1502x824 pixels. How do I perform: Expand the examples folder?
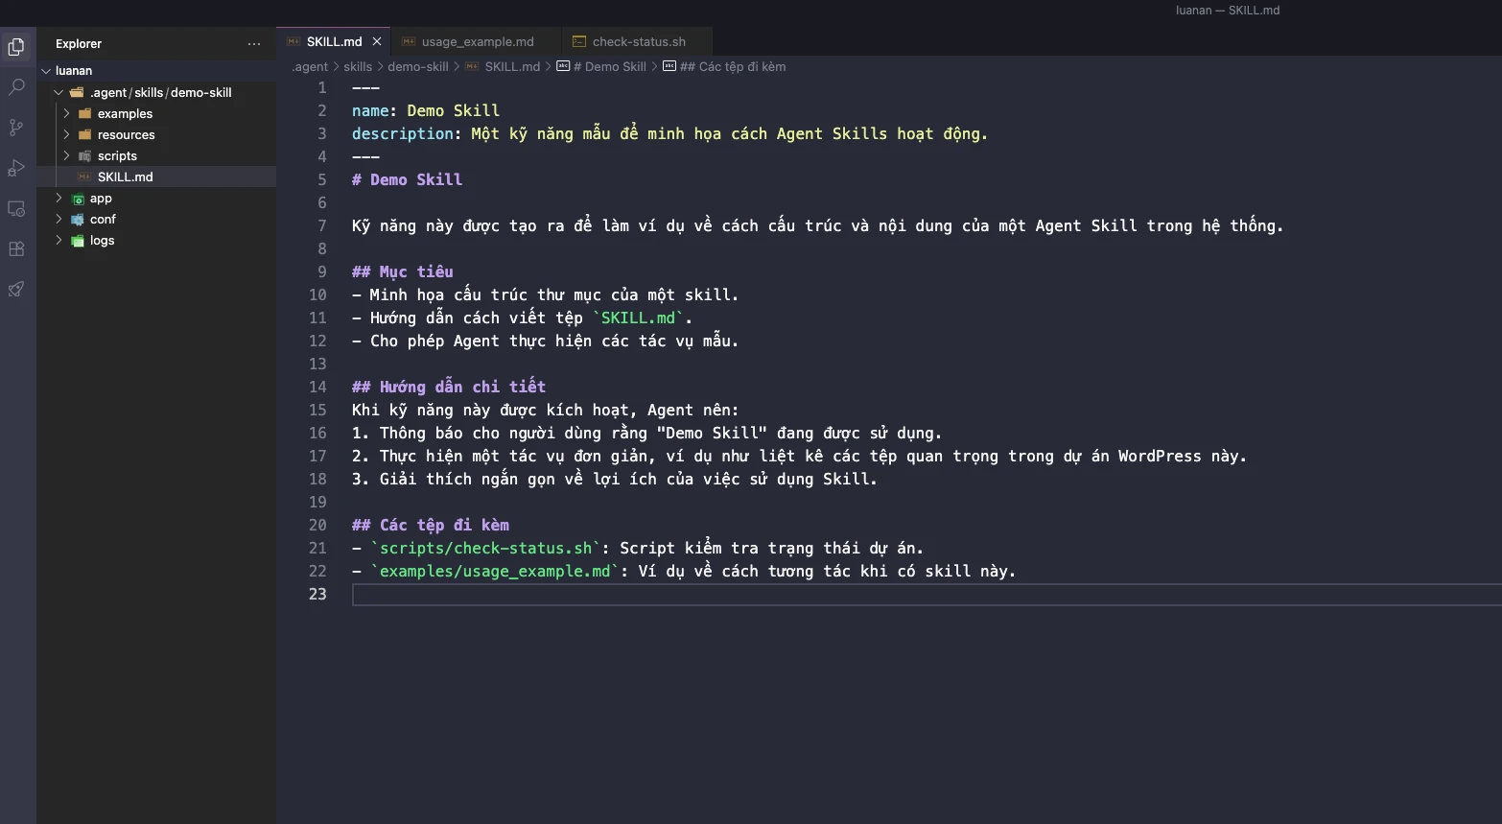coord(125,114)
